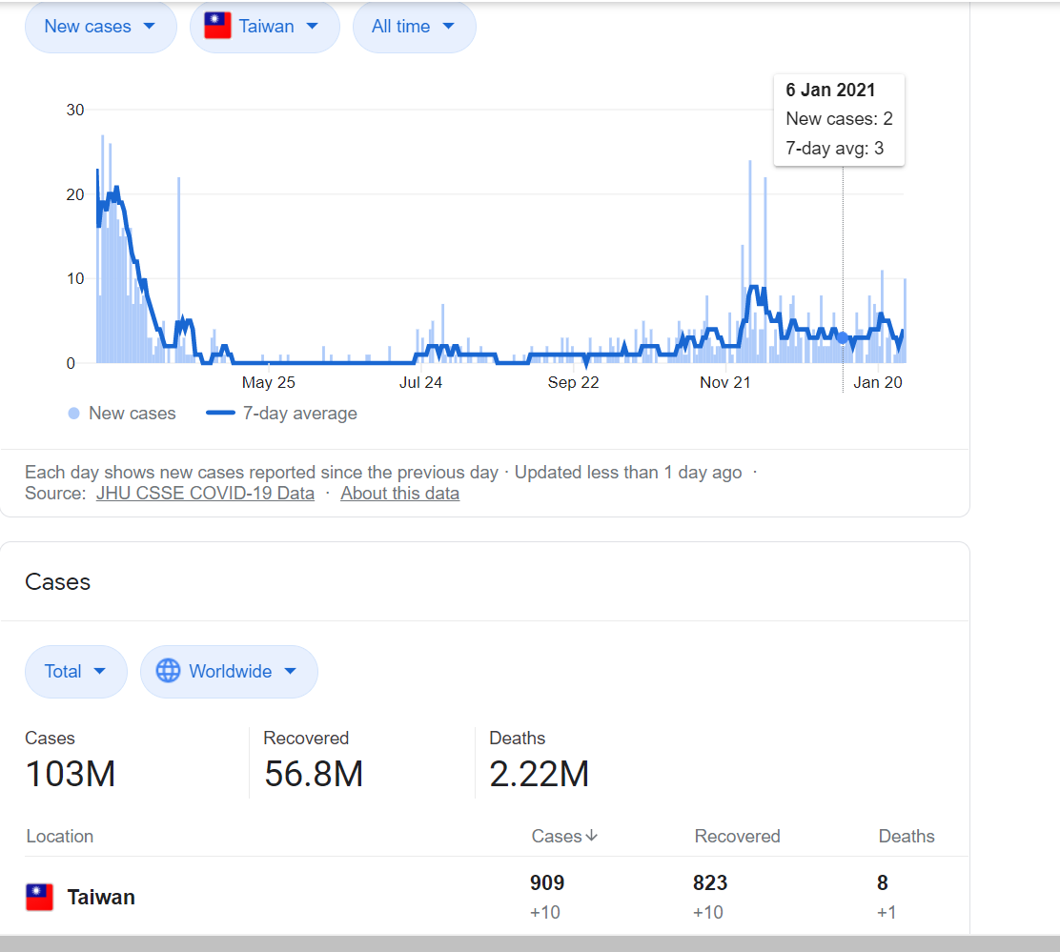Viewport: 1060px width, 952px height.
Task: Click the Taiwan flag icon in chart filter
Action: (x=218, y=27)
